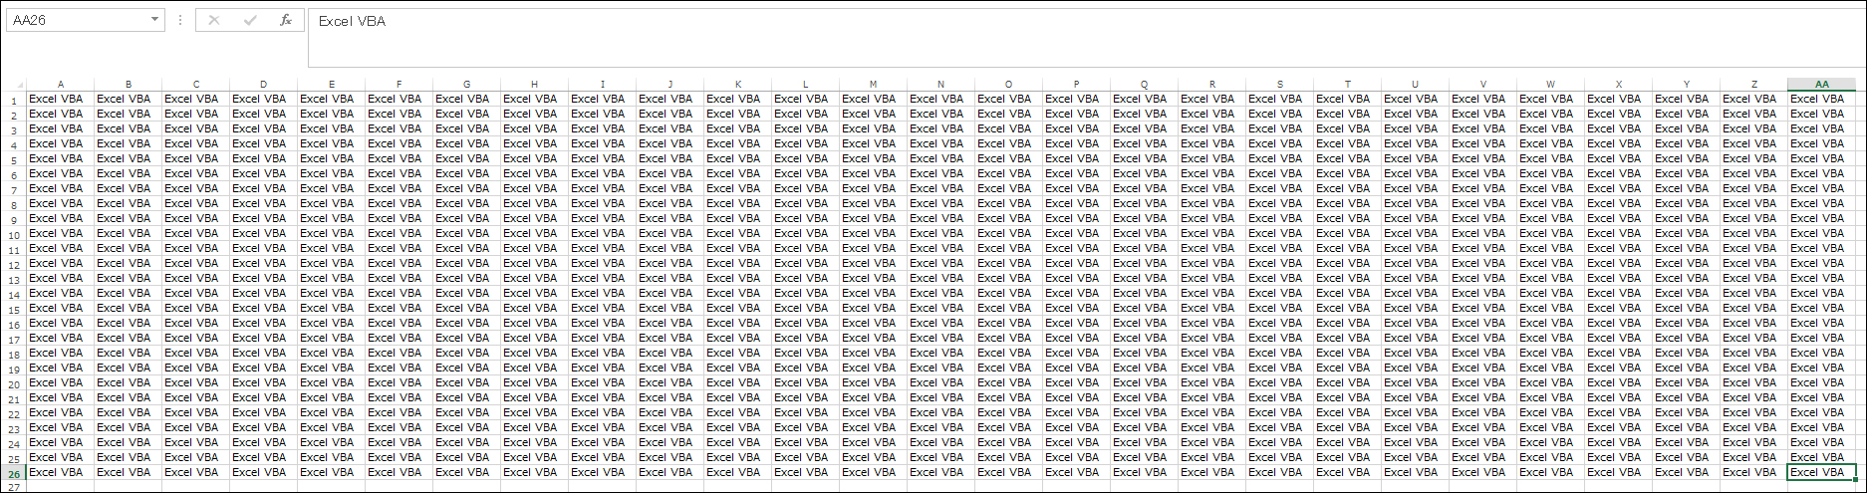Image resolution: width=1867 pixels, height=493 pixels.
Task: Select column M header
Action: [873, 85]
